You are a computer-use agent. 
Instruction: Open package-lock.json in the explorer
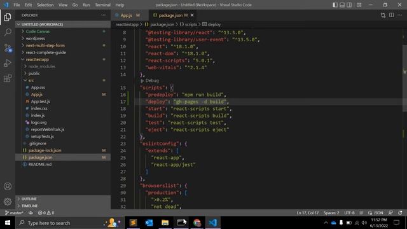point(45,151)
